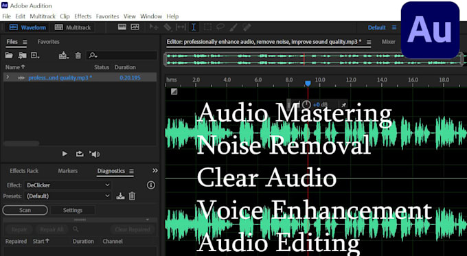Click file duration 0:20.195
The width and height of the screenshot is (467, 256).
(x=130, y=78)
